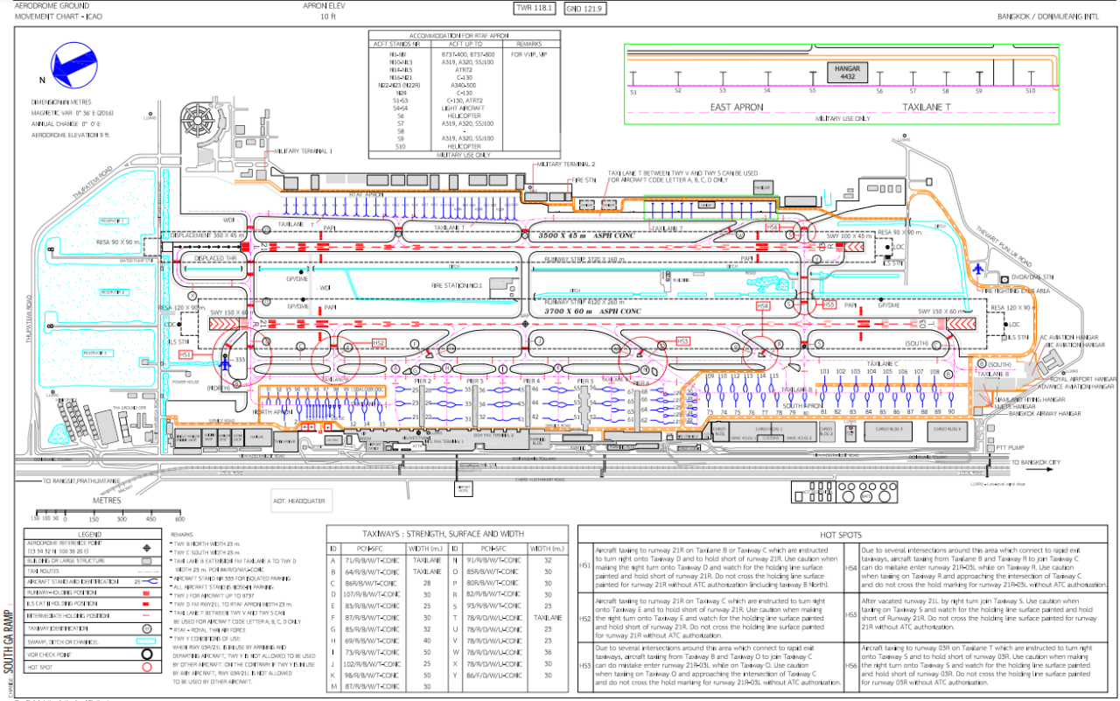This screenshot has width=1120, height=701.
Task: Click the HS3 hot spot label on map
Action: [683, 340]
